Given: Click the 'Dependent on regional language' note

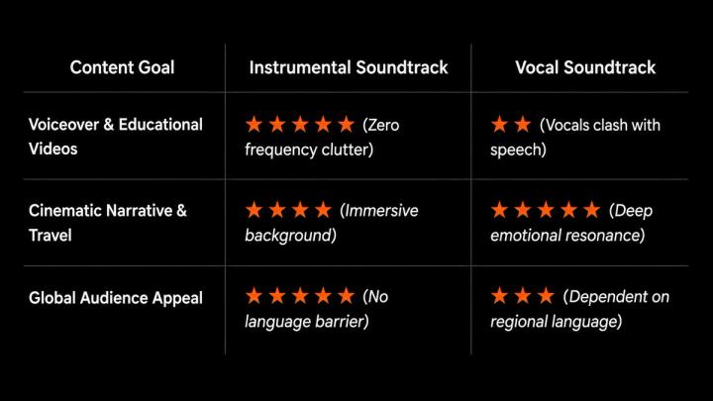Looking at the screenshot, I should tap(579, 309).
